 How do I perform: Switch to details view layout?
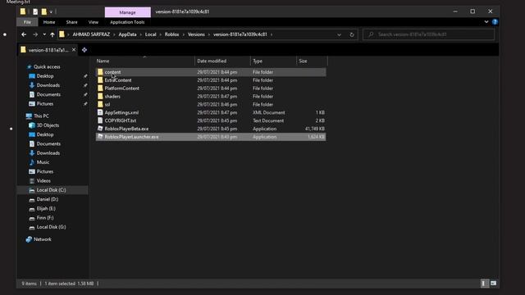[x=484, y=284]
